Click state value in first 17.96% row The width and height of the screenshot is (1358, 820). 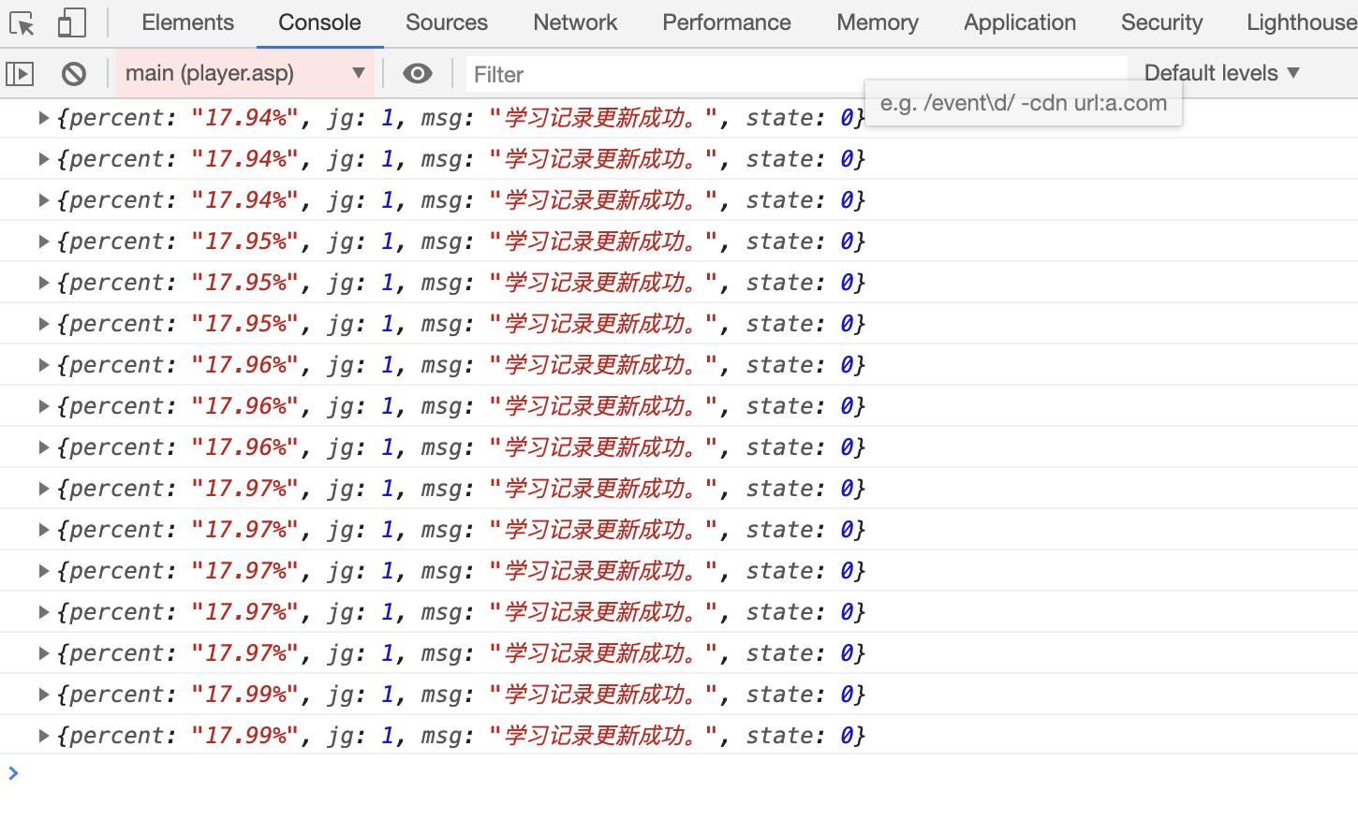coord(847,365)
